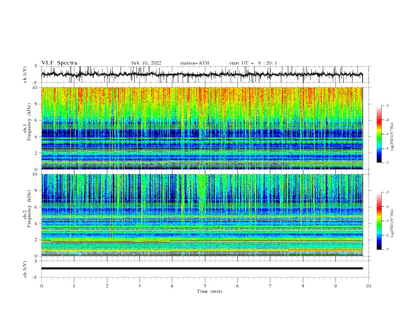Click the "8" tick on the time axis
The height and width of the screenshot is (321, 415).
(x=303, y=286)
